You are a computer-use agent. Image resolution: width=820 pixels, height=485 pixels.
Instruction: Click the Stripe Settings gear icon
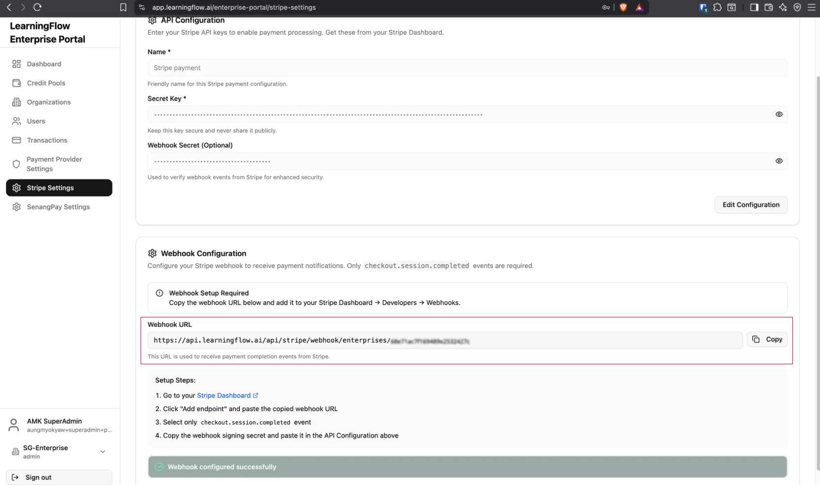(16, 187)
